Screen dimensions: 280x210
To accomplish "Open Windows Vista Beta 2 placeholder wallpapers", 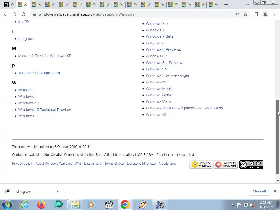I will coord(184,108).
